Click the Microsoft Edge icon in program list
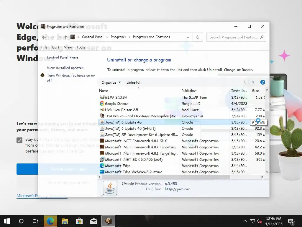This screenshot has height=227, width=302. (x=102, y=166)
